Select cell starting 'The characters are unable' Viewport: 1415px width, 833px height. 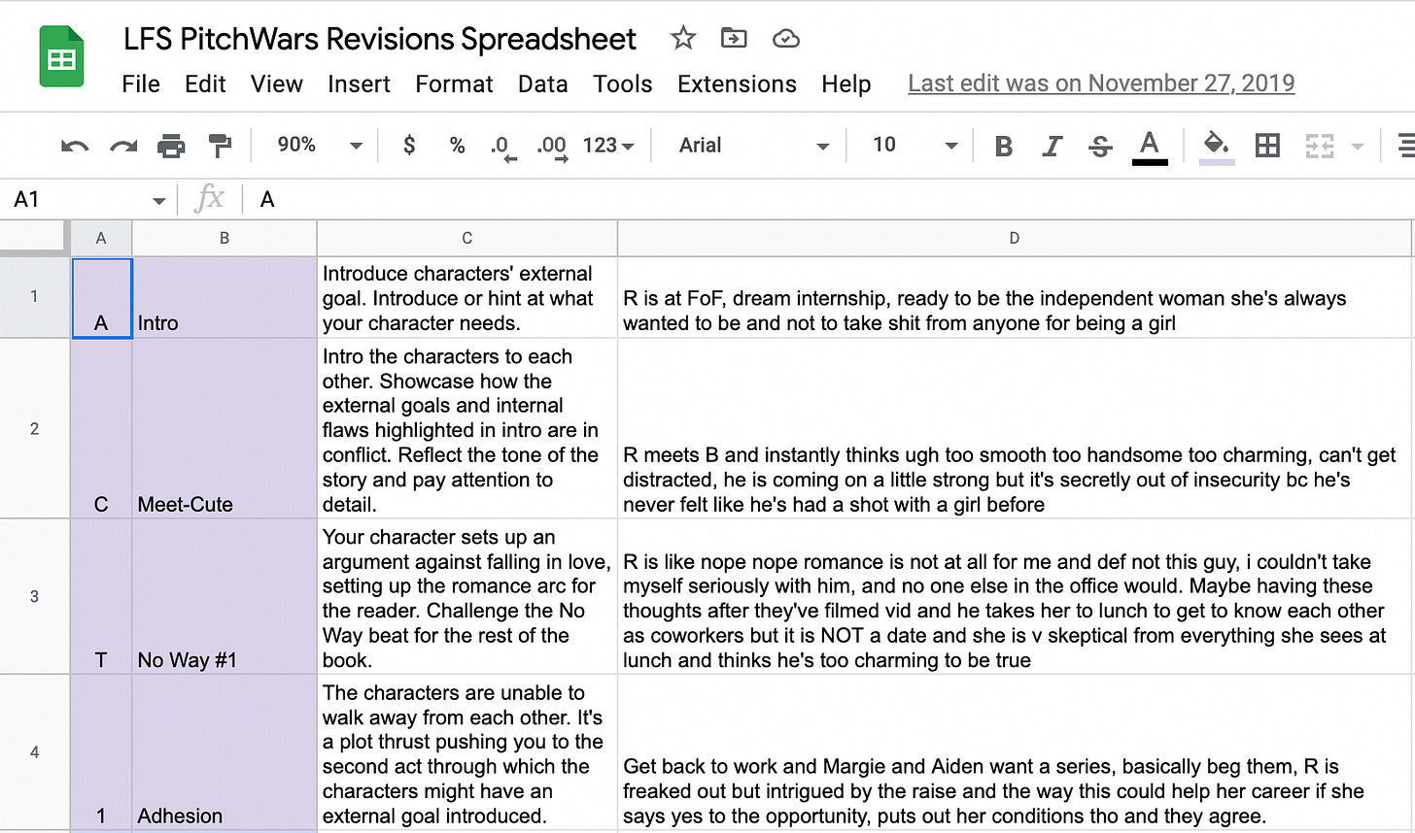467,751
